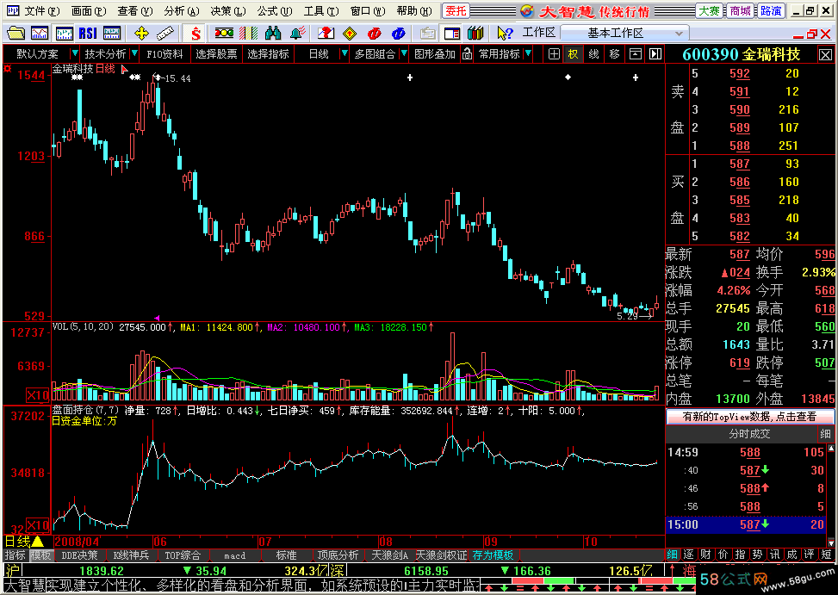Open the 帮助(H) menu
The width and height of the screenshot is (838, 595).
[x=413, y=10]
